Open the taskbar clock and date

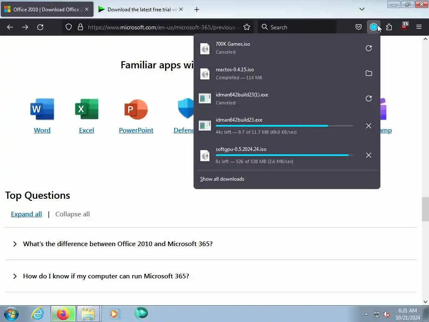coord(407,314)
